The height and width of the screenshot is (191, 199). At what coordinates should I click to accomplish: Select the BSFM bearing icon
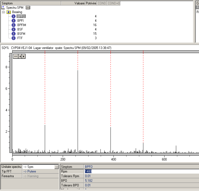tap(14, 34)
